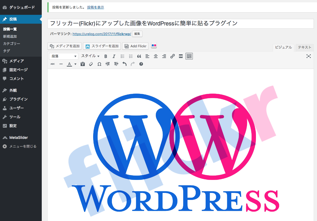The width and height of the screenshot is (317, 221).
Task: Click the Flickr two-dot icon button
Action: 154,45
